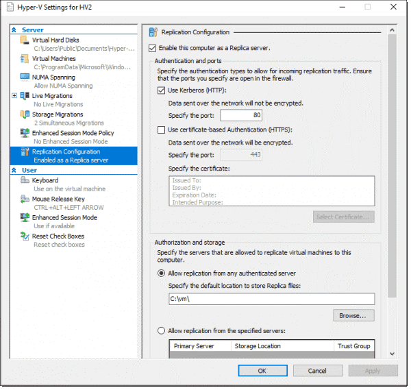
Task: Click Browse to choose Replica location
Action: point(353,315)
